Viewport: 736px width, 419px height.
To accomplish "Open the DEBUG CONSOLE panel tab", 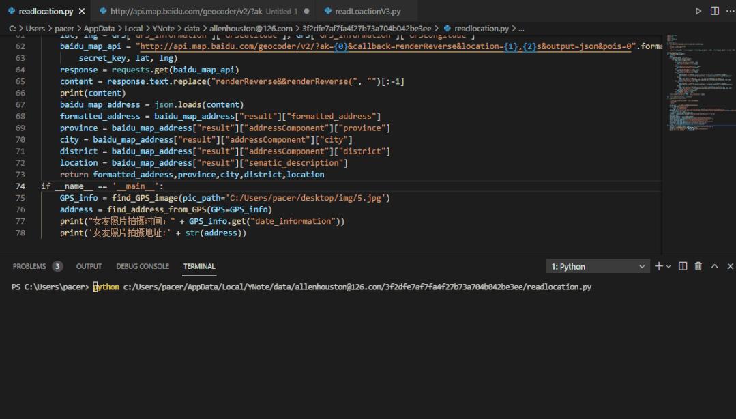I will click(143, 266).
